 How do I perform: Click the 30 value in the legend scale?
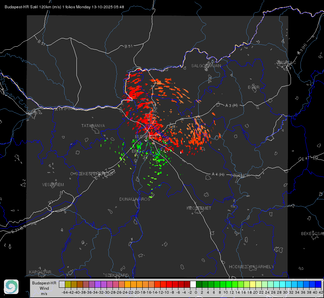pyautogui.click(x=285, y=292)
